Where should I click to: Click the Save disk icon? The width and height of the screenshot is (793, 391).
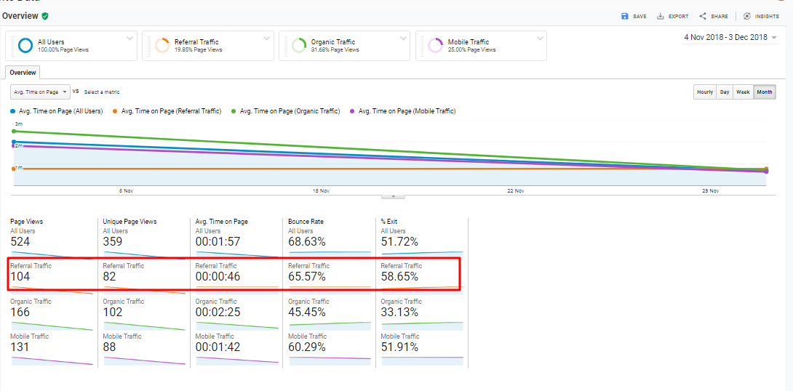click(624, 16)
